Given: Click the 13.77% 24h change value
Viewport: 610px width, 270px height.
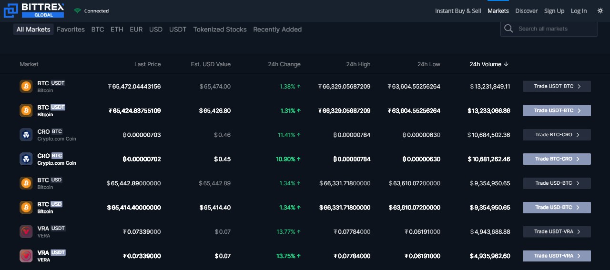Looking at the screenshot, I should [x=289, y=232].
